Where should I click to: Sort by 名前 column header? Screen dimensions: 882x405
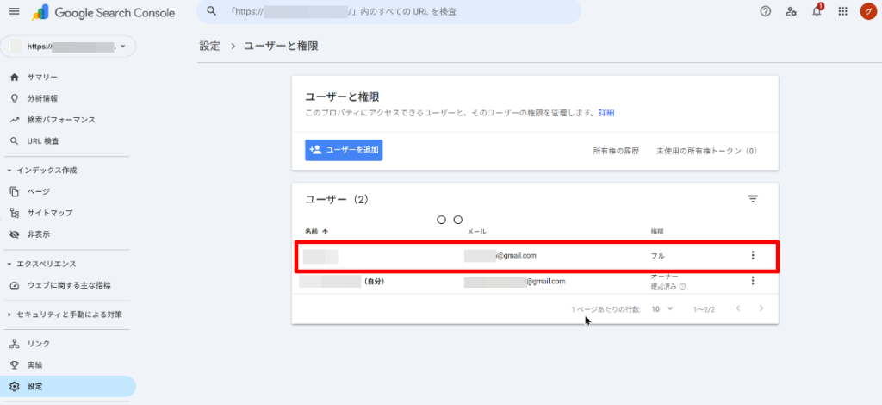point(317,231)
